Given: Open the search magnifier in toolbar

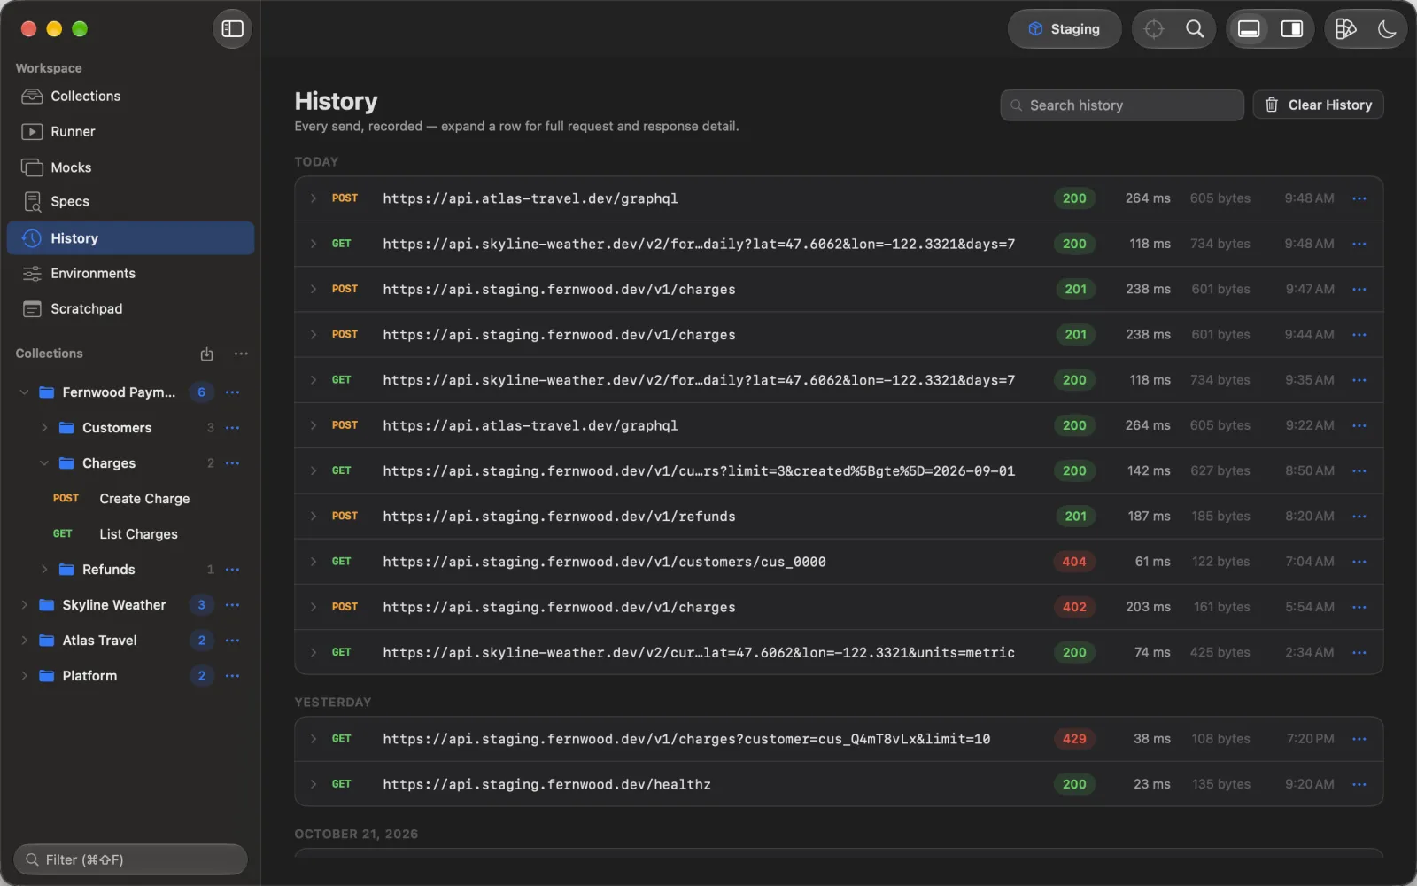Looking at the screenshot, I should pos(1195,29).
